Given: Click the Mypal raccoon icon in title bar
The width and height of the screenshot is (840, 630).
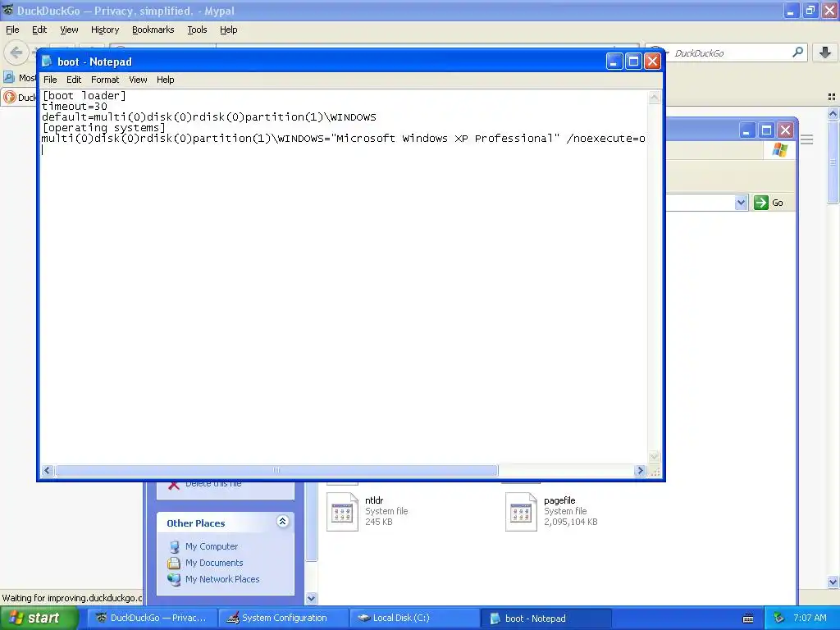Looking at the screenshot, I should [7, 10].
